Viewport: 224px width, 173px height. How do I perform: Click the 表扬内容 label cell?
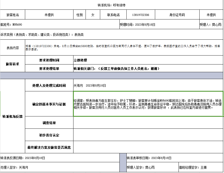13,48
